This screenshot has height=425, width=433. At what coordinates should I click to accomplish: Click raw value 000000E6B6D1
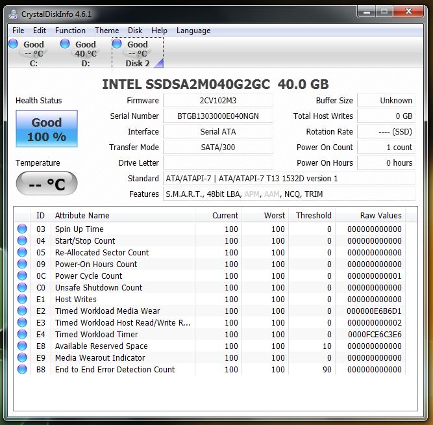tap(374, 311)
